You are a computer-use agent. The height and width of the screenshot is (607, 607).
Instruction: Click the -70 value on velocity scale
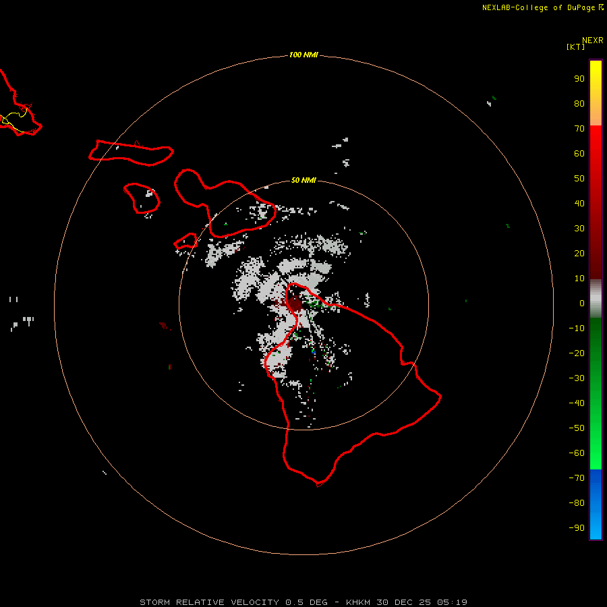pyautogui.click(x=577, y=478)
